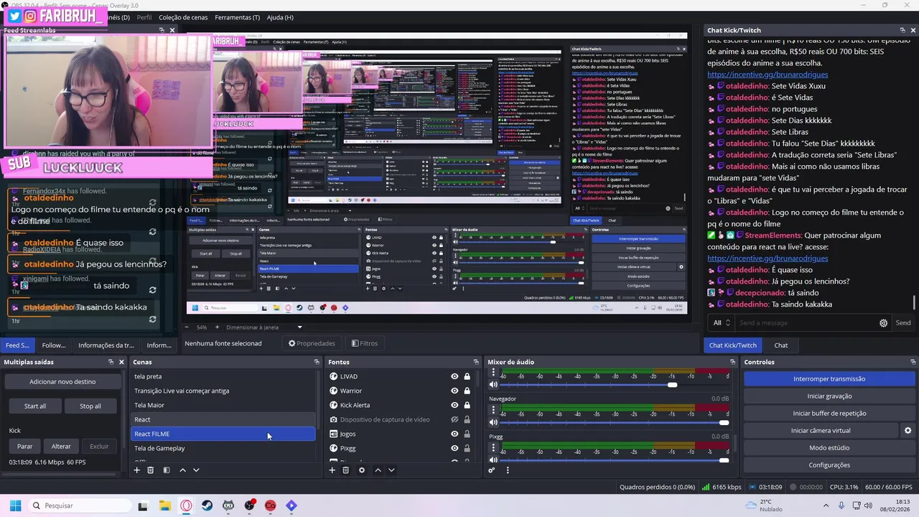919x517 pixels.
Task: Click Adicionar novo destino
Action: 62,382
